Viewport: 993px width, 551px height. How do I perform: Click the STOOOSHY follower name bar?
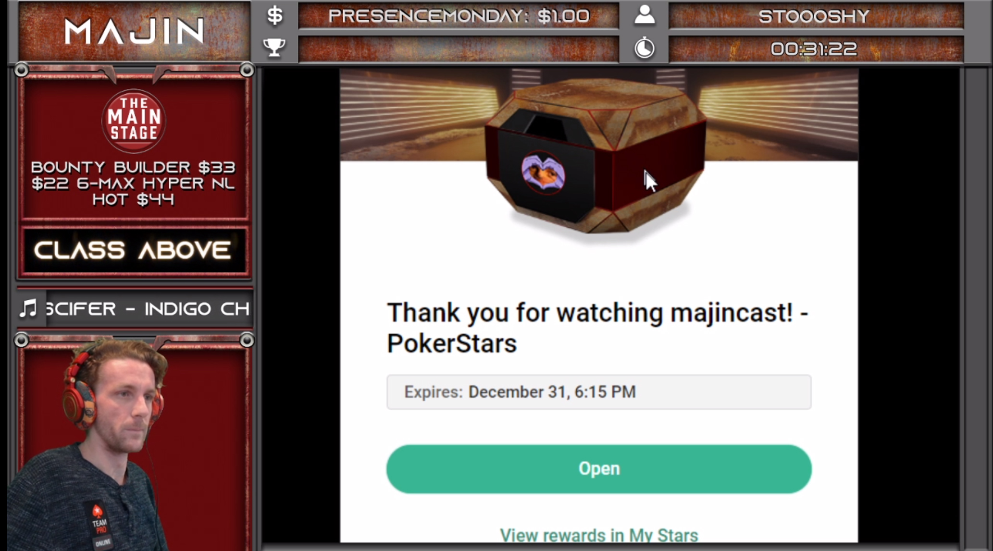tap(816, 16)
